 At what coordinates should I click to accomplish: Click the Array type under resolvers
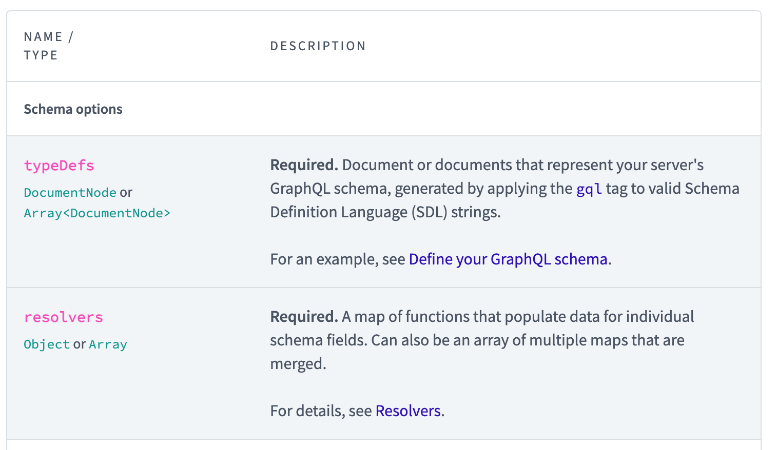[x=108, y=344]
